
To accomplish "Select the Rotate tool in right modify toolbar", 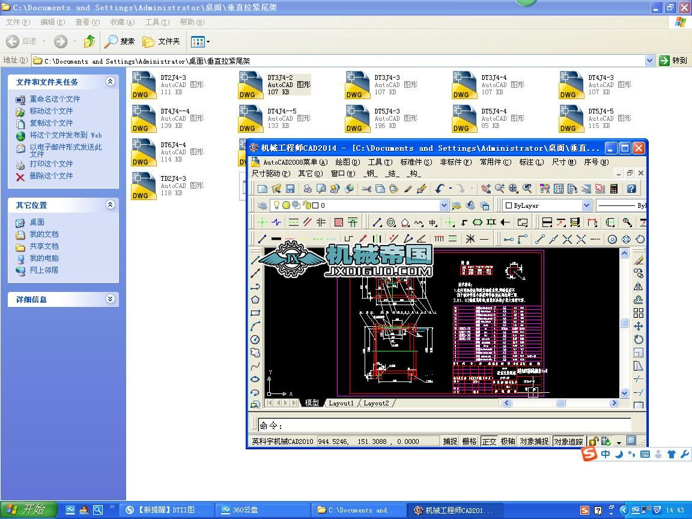I will (638, 340).
